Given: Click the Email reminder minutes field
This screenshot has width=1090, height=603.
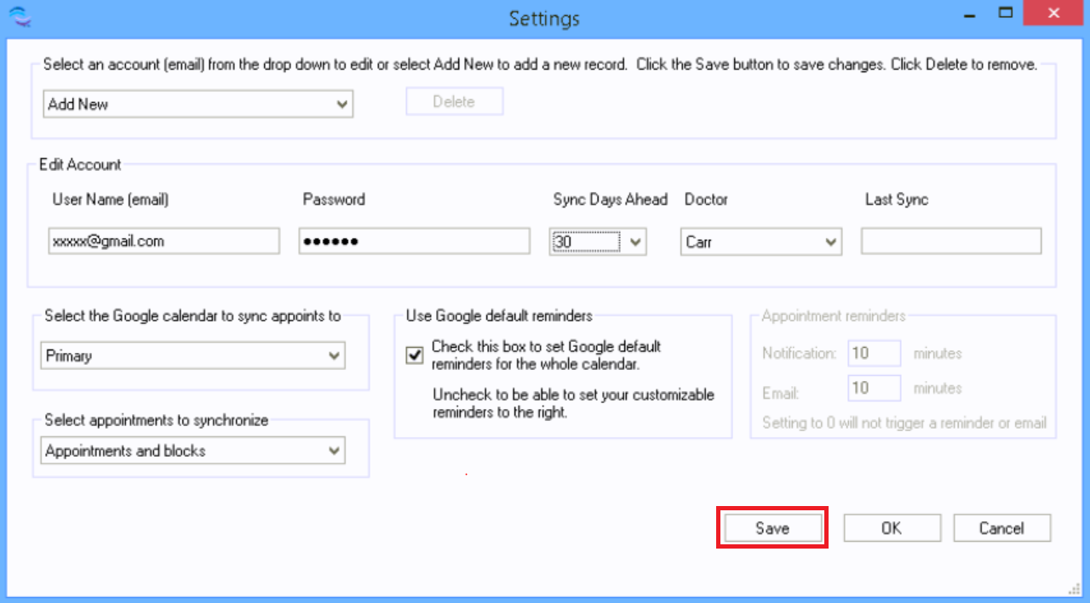Looking at the screenshot, I should coord(875,388).
